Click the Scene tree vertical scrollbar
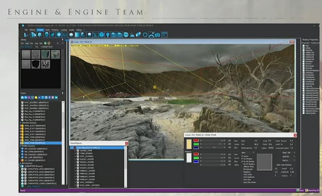Screen dimensions: 322x196 [63, 142]
